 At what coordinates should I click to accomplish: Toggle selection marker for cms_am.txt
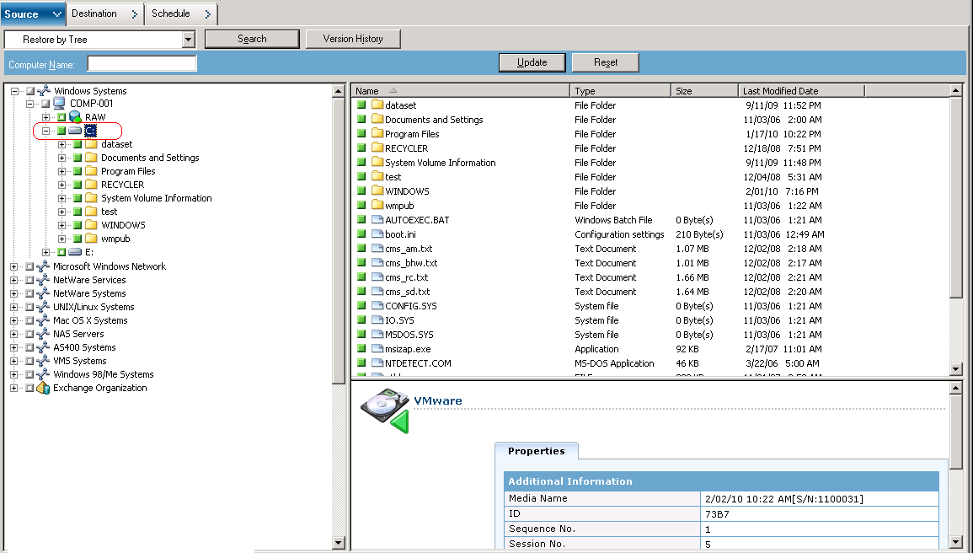[361, 249]
